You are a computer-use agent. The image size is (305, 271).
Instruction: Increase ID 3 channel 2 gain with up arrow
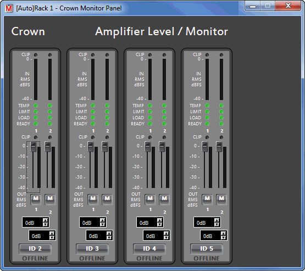(x=109, y=234)
